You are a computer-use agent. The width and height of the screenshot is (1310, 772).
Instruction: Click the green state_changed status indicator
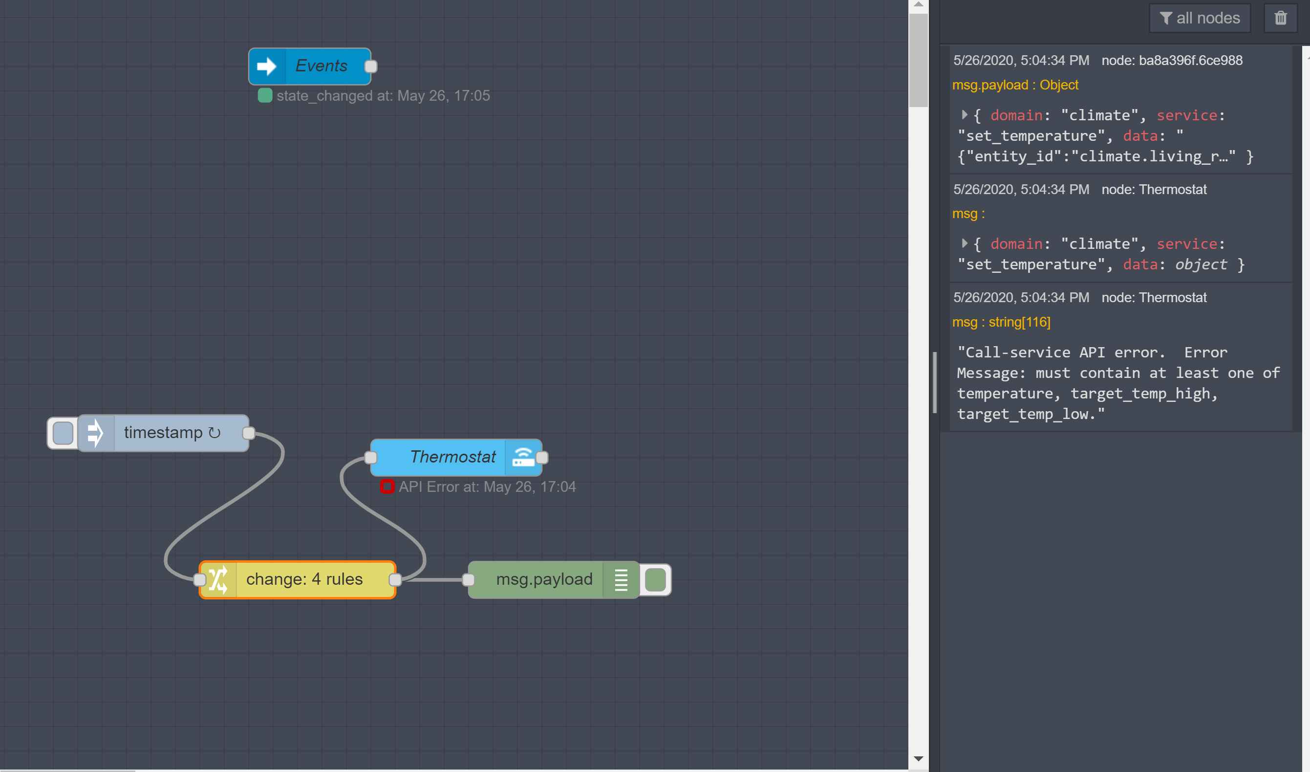pyautogui.click(x=265, y=96)
